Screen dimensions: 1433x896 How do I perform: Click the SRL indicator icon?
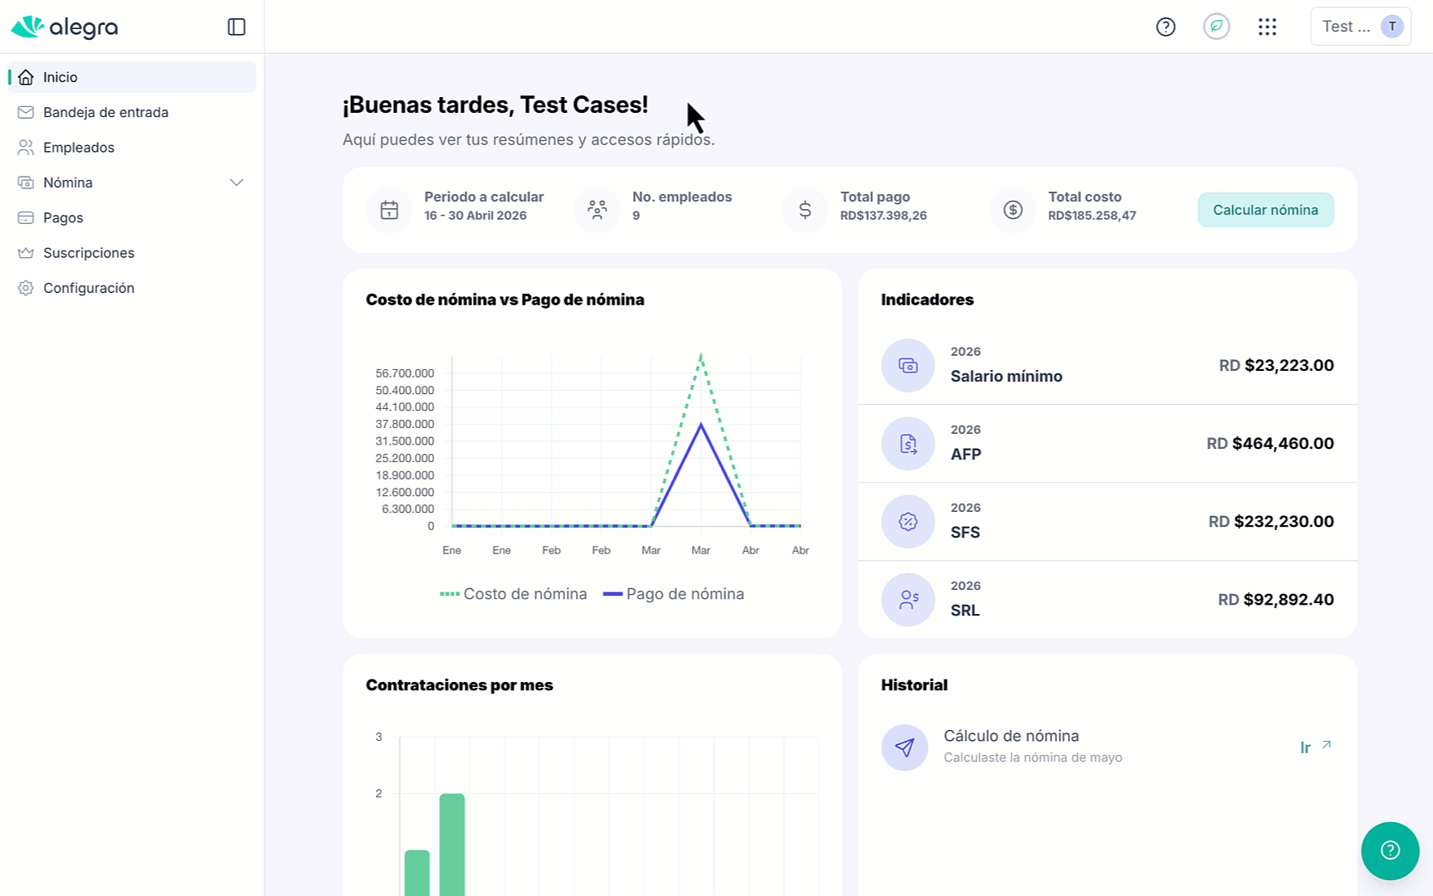click(x=908, y=600)
